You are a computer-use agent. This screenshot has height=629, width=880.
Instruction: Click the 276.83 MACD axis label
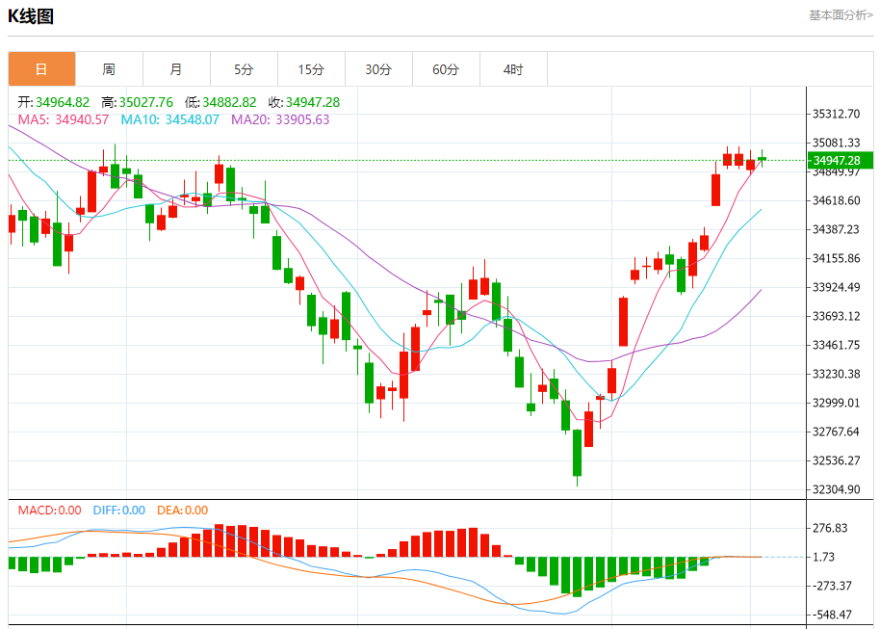(x=830, y=528)
